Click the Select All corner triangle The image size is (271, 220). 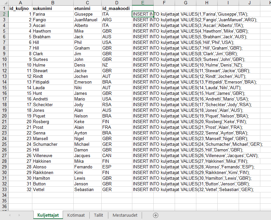[4, 3]
